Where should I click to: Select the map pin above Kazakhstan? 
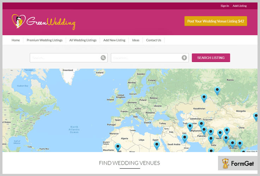(204, 98)
